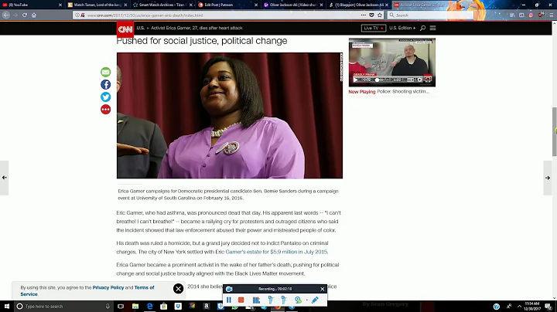Screen dimensions: 557x312
Task: Open more sharing options red icon
Action: tap(105, 109)
